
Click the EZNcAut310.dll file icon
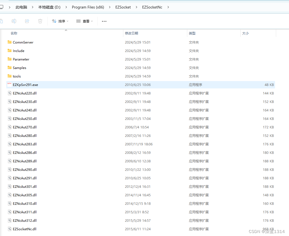[10, 203]
